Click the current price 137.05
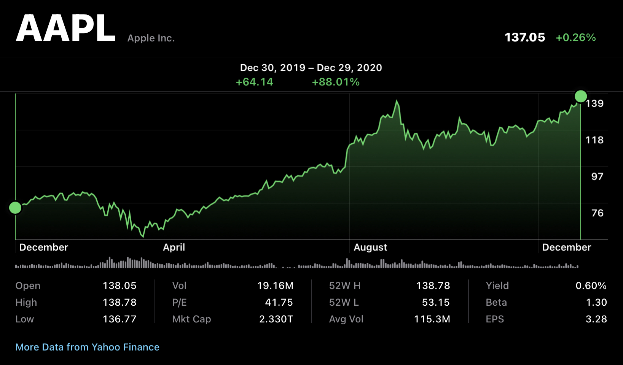This screenshot has width=623, height=365. click(x=525, y=37)
